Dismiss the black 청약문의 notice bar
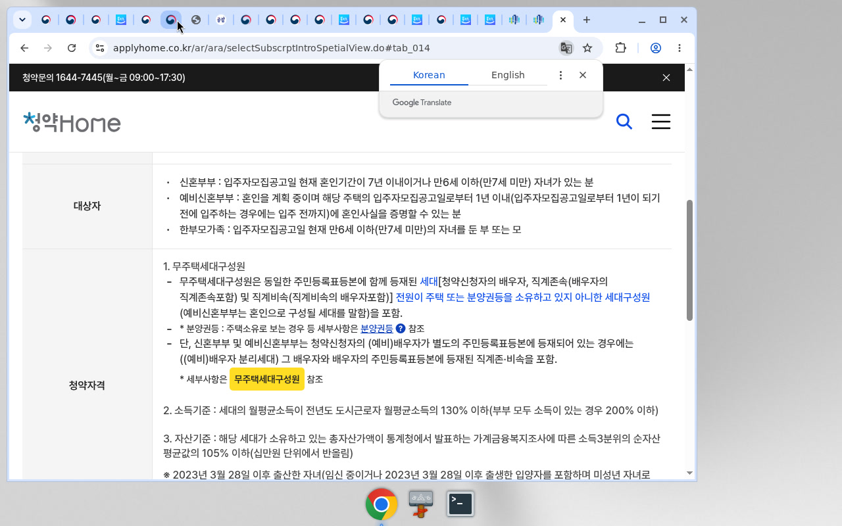This screenshot has width=842, height=526. [x=666, y=78]
